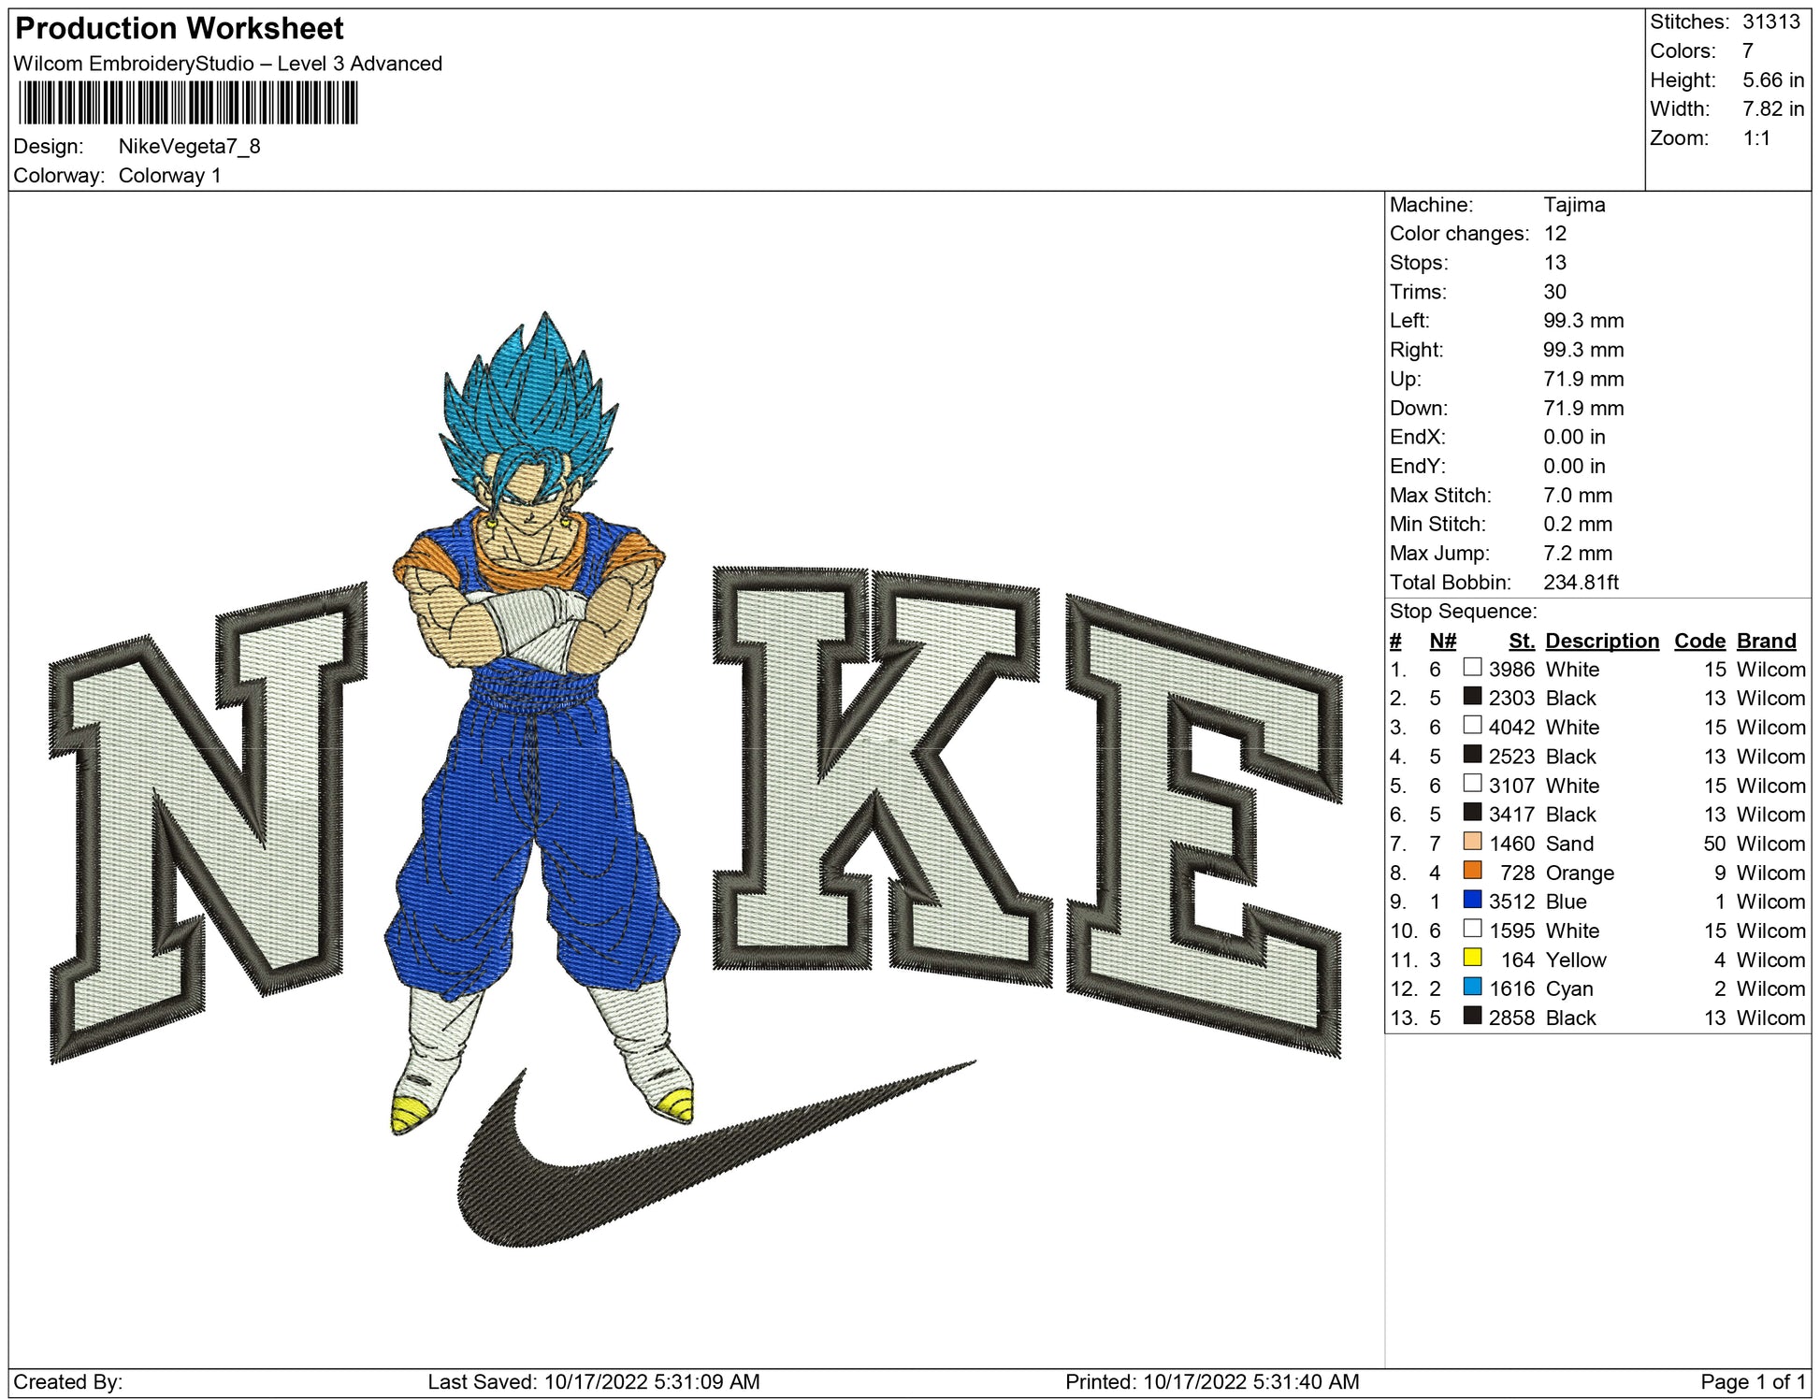Select the Cyan color swatch in stop 12

(1472, 987)
